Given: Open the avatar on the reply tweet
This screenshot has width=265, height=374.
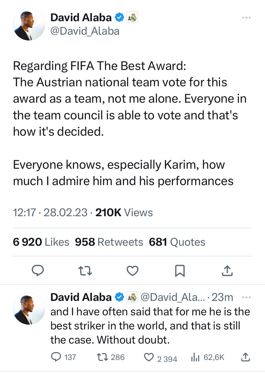Looking at the screenshot, I should [29, 308].
